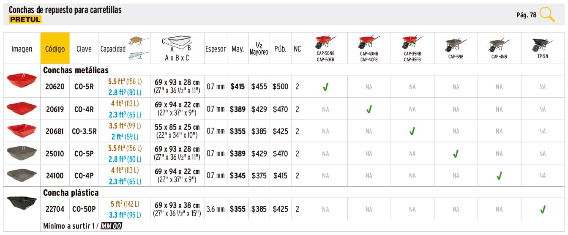568x235 pixels.
Task: Click the CAP-4NB wheelbarrow icon
Action: (x=499, y=44)
